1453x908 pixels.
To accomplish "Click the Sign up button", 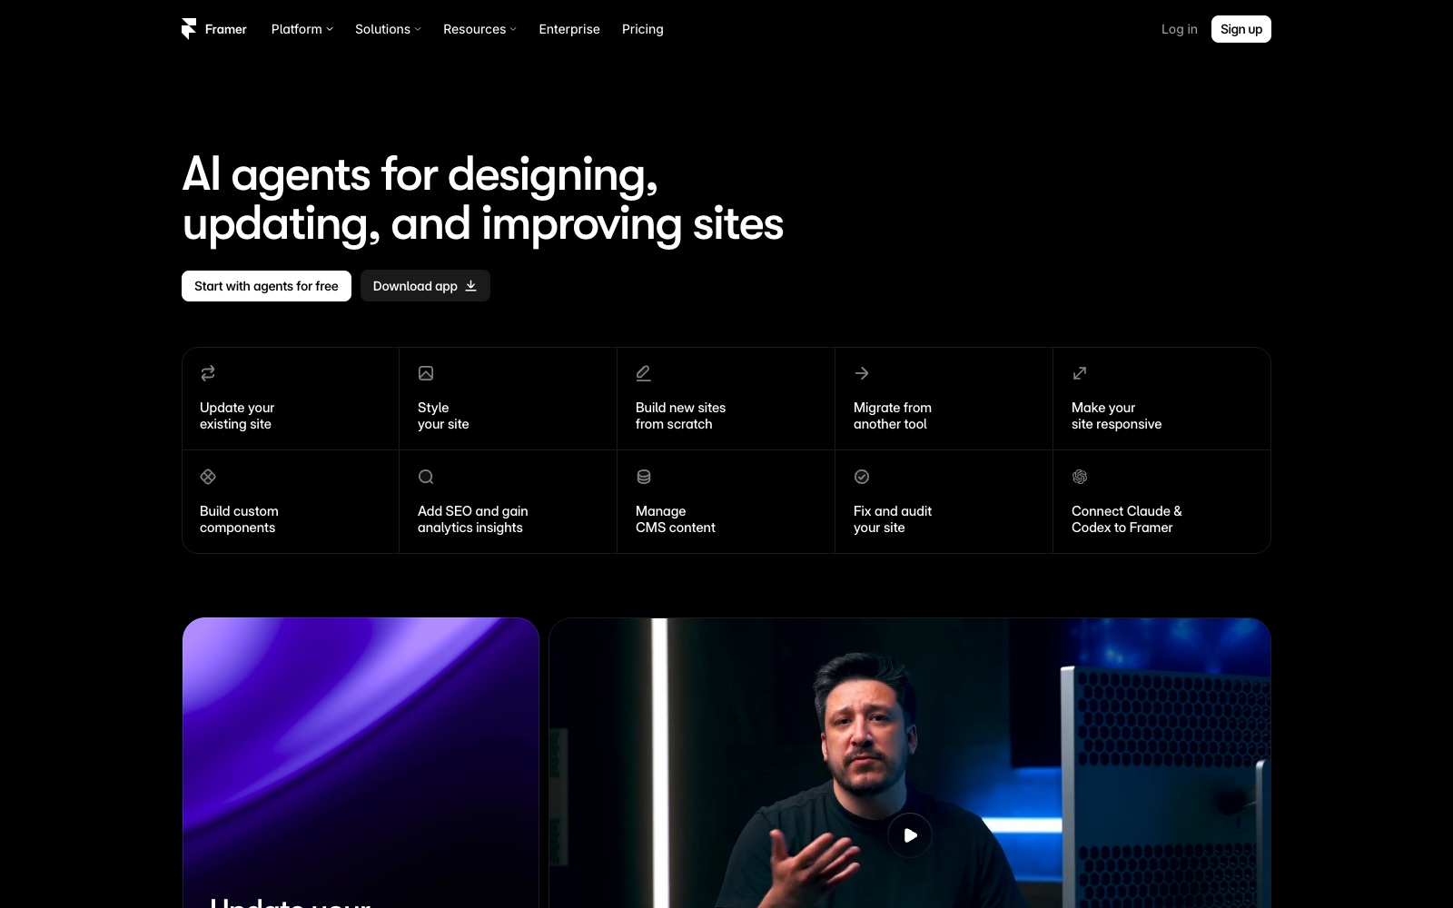I will [x=1241, y=29].
